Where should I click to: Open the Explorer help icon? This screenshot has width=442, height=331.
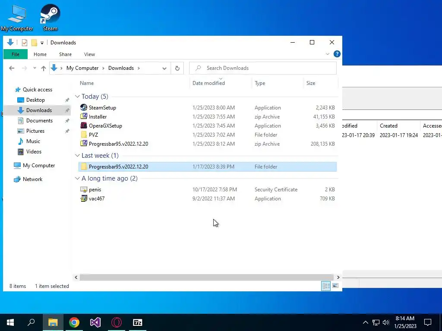337,54
